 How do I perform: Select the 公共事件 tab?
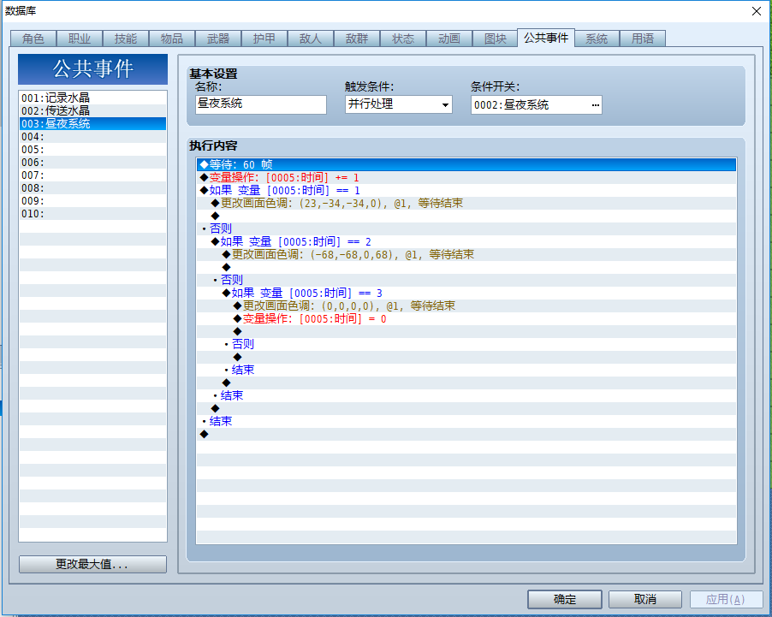click(x=546, y=38)
